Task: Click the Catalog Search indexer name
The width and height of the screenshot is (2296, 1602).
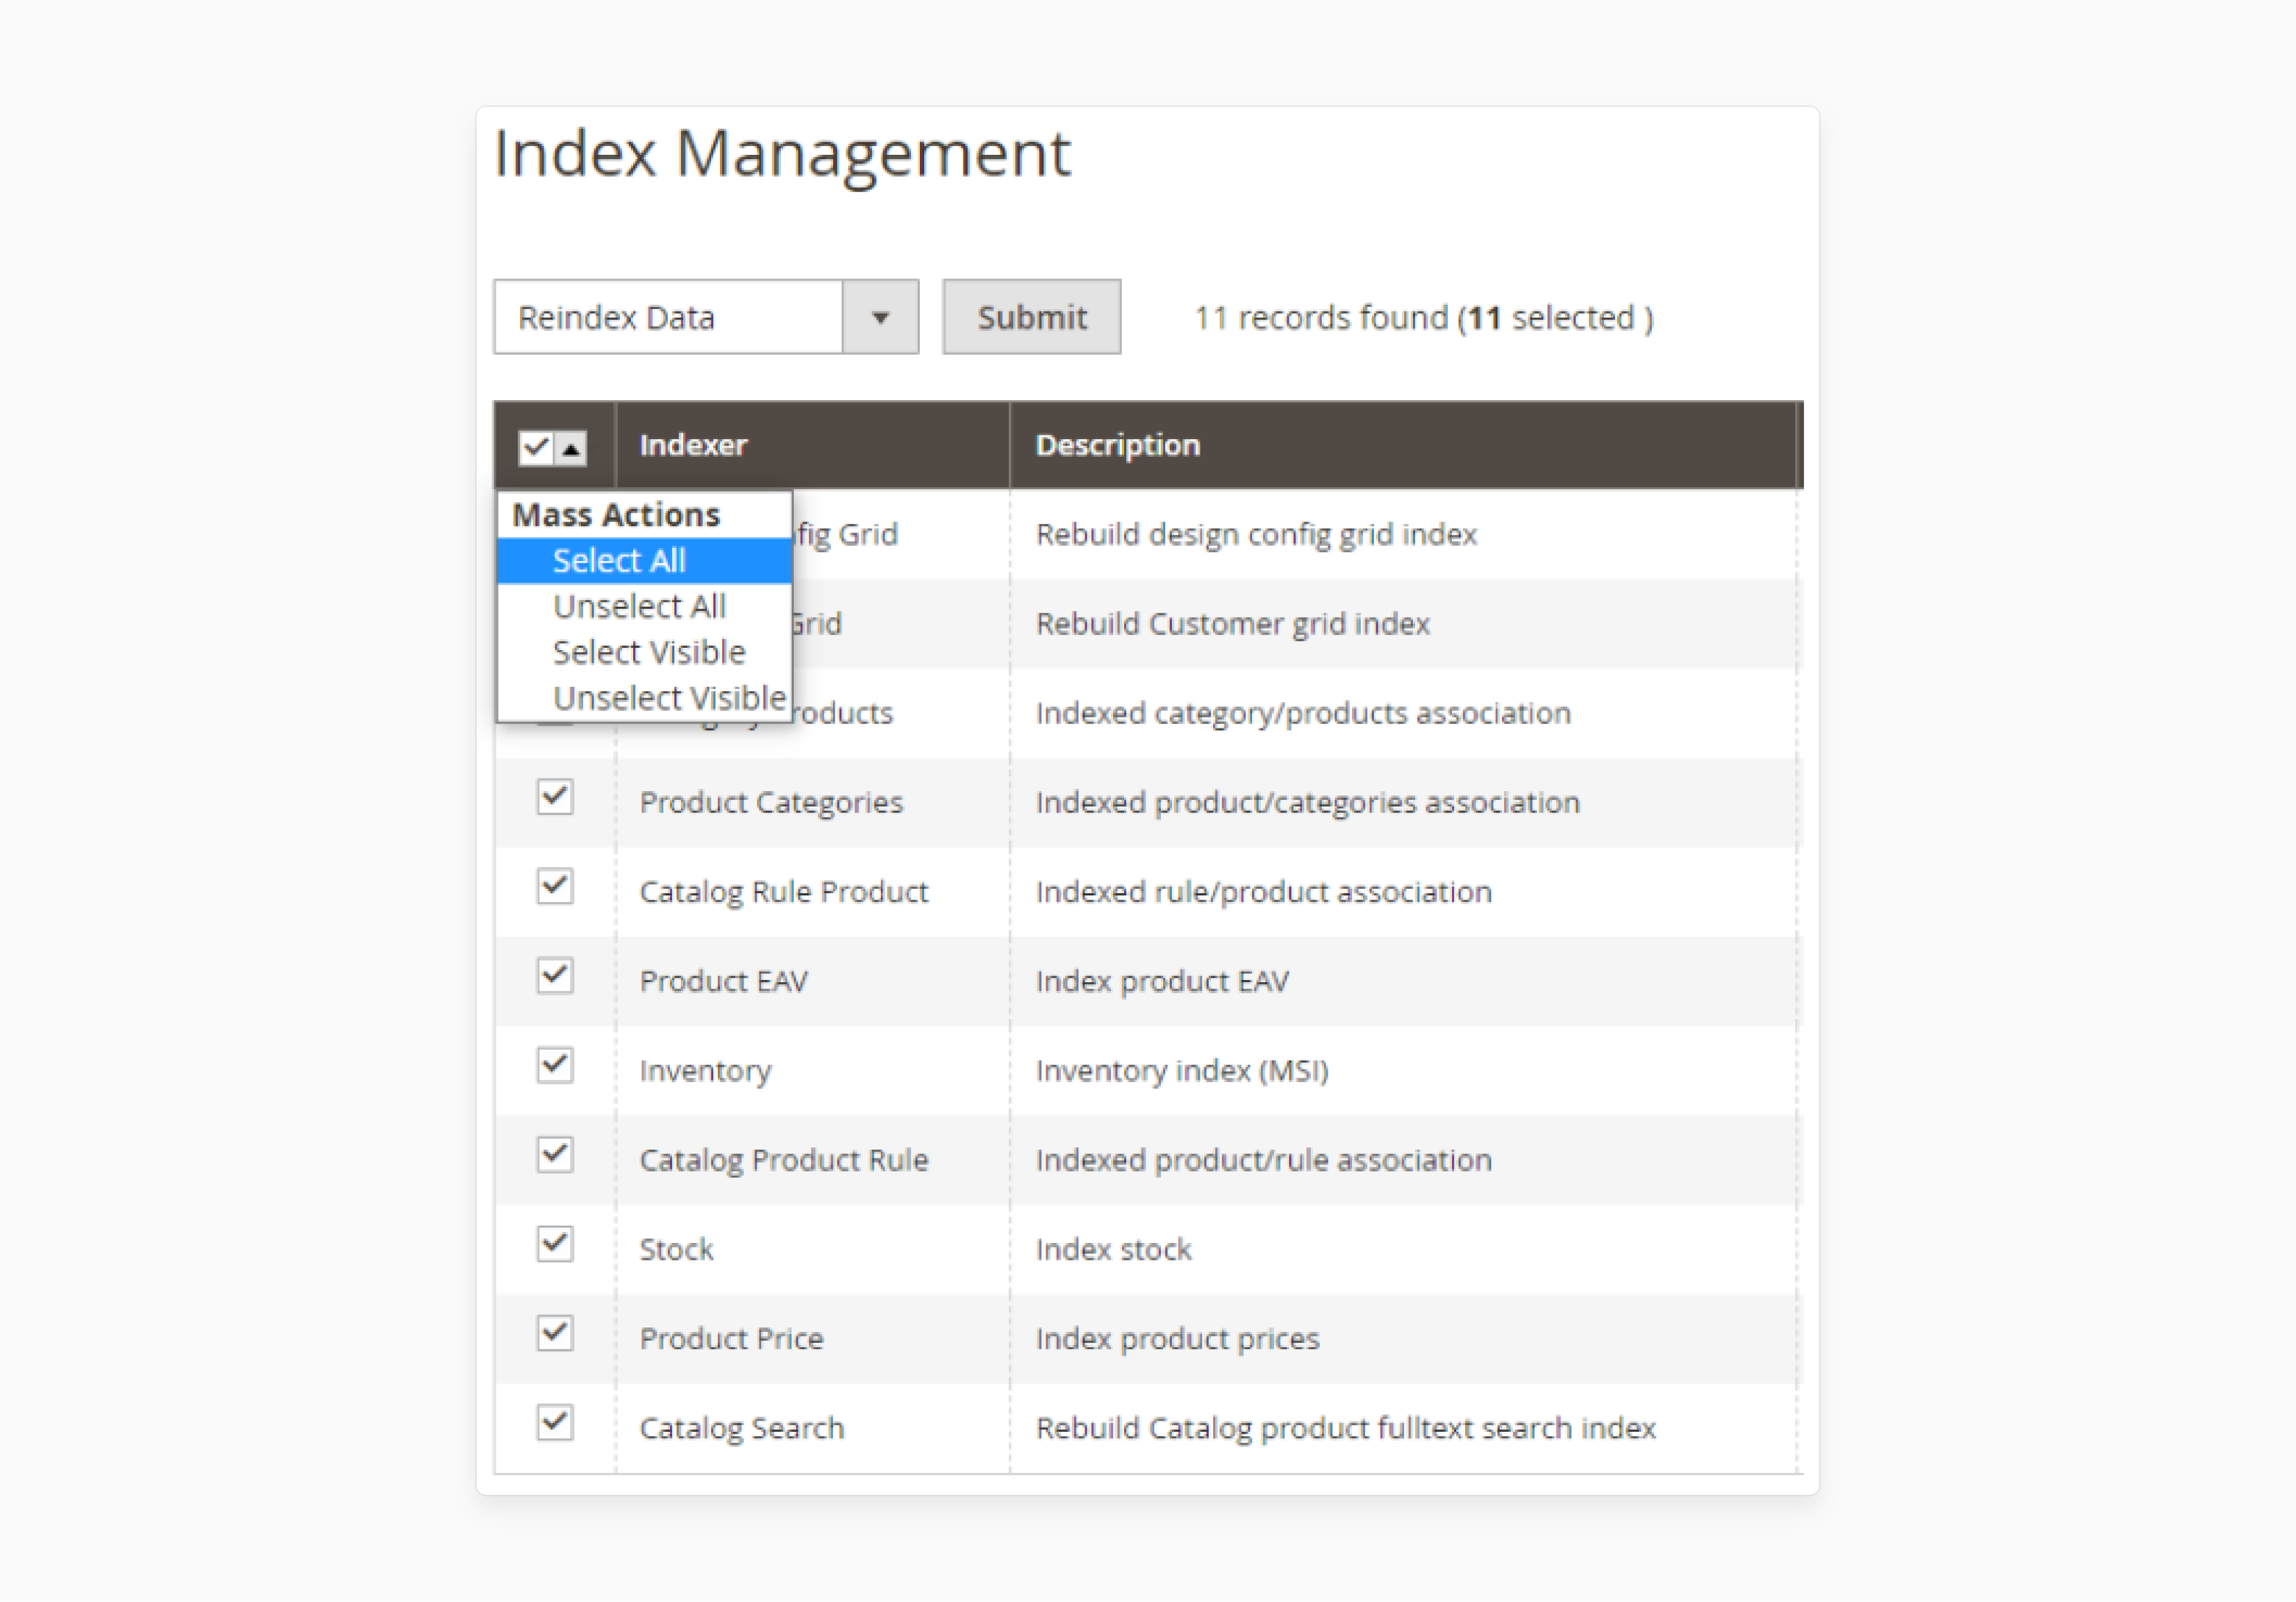Action: point(742,1428)
